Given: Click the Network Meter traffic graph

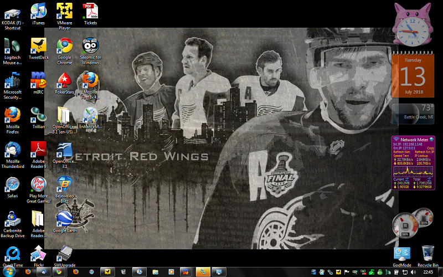Looking at the screenshot, I should click(x=413, y=172).
